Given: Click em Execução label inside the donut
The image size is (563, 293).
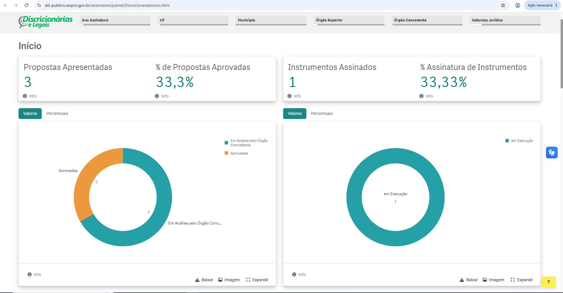Looking at the screenshot, I should [396, 194].
